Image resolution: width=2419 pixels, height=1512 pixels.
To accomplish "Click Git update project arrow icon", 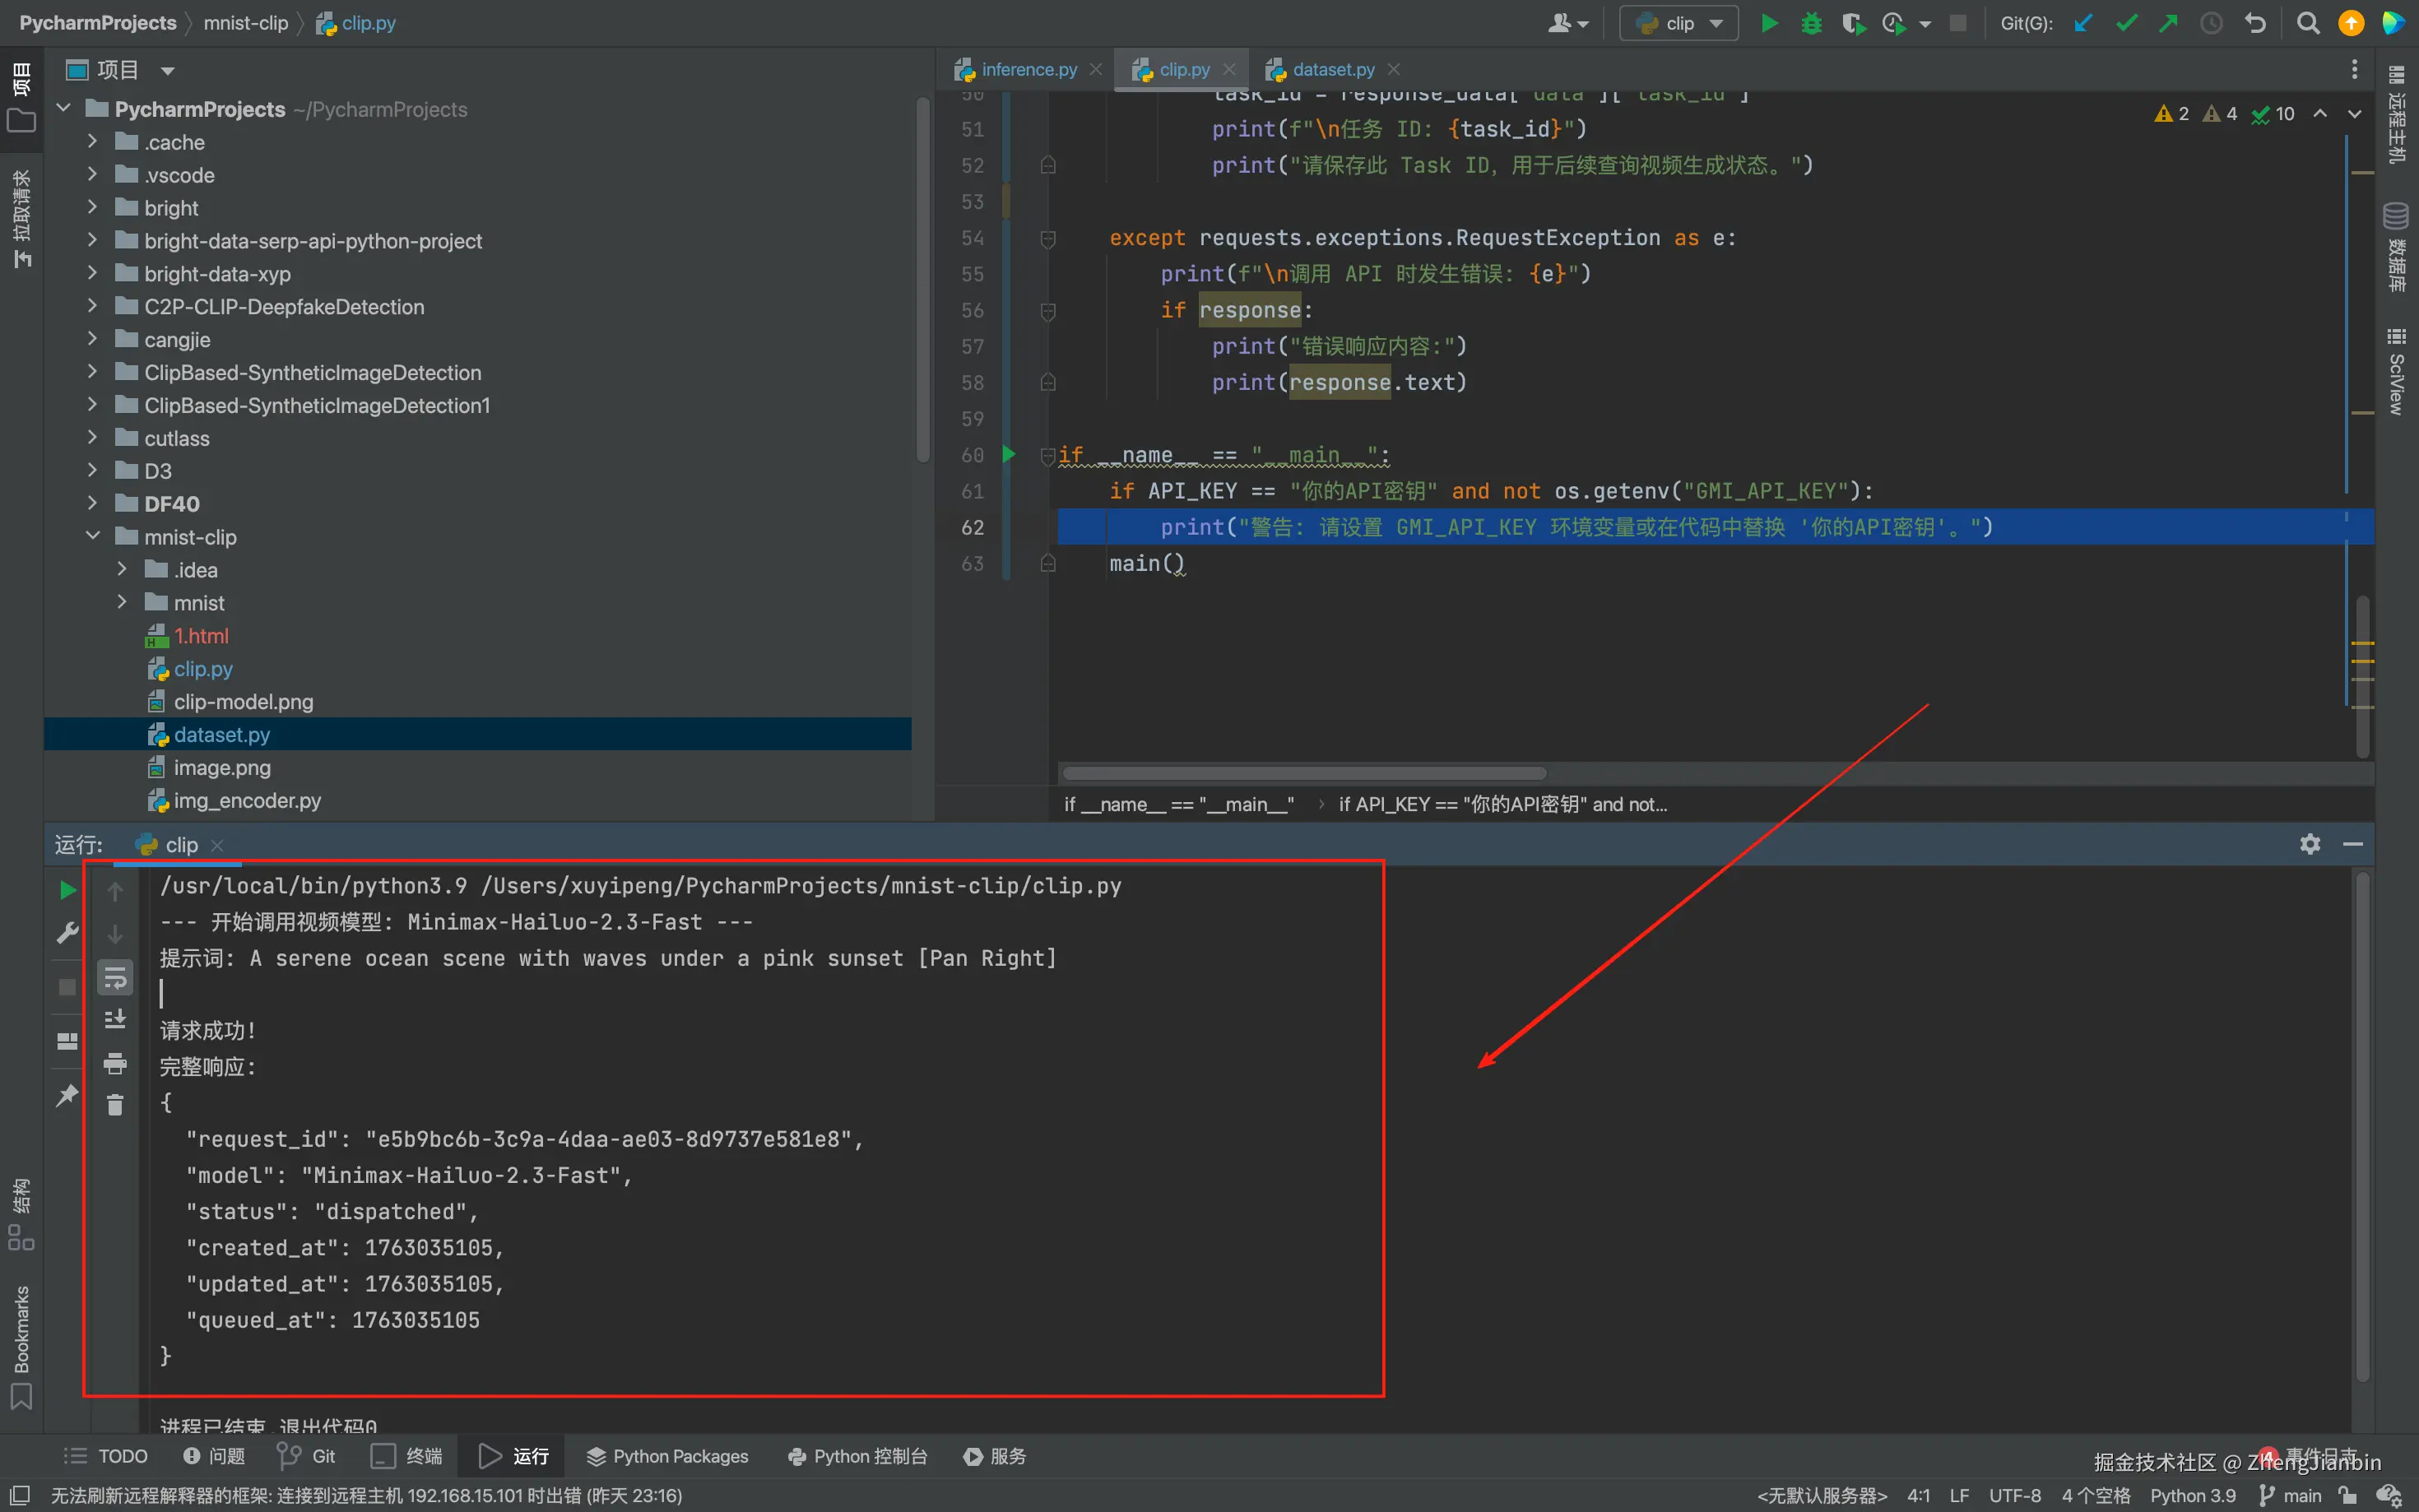I will point(2083,23).
